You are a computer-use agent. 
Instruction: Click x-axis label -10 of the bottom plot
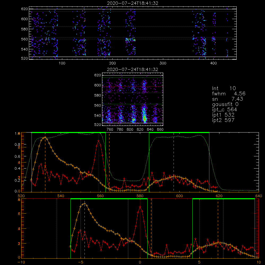click(x=21, y=262)
